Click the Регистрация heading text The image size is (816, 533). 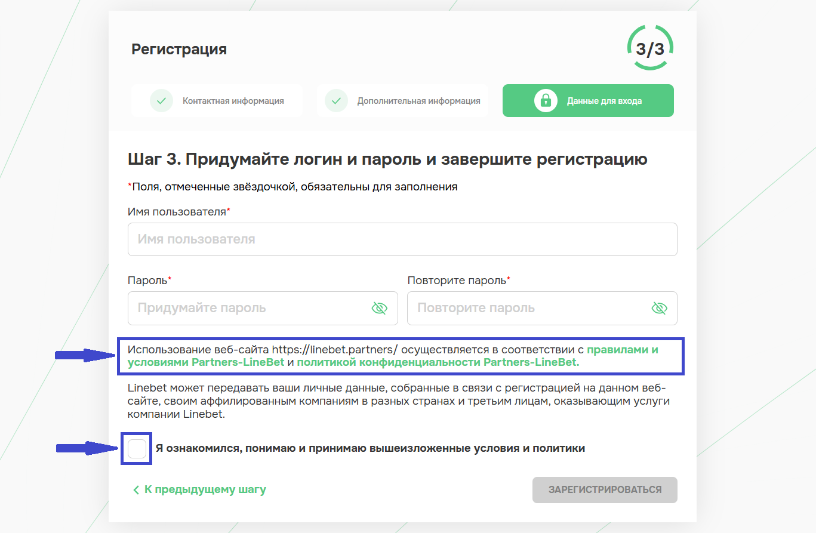tap(179, 49)
